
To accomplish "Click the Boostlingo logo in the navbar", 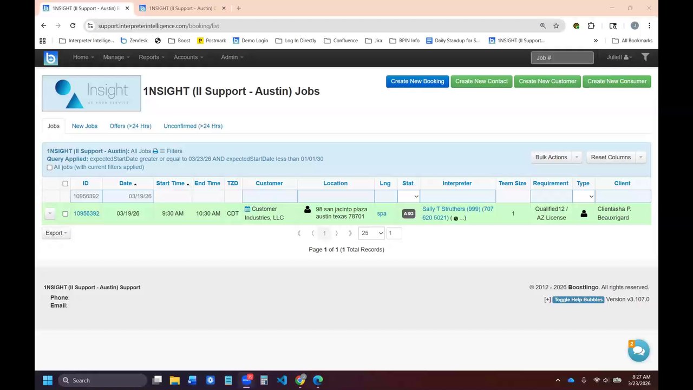I will (51, 58).
